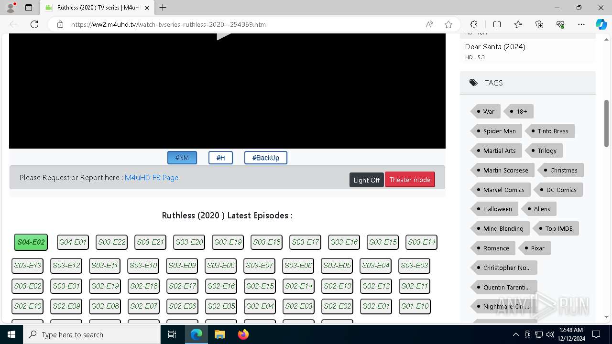
Task: Select episode S04-E02
Action: coord(31,242)
